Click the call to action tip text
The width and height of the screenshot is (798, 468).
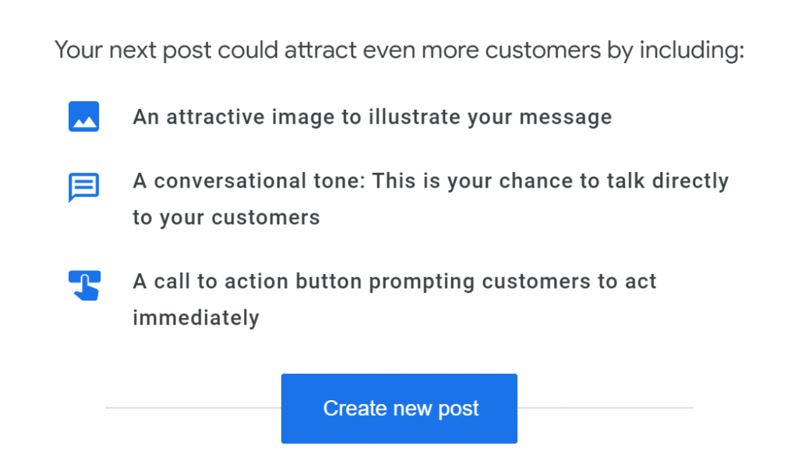pos(394,281)
